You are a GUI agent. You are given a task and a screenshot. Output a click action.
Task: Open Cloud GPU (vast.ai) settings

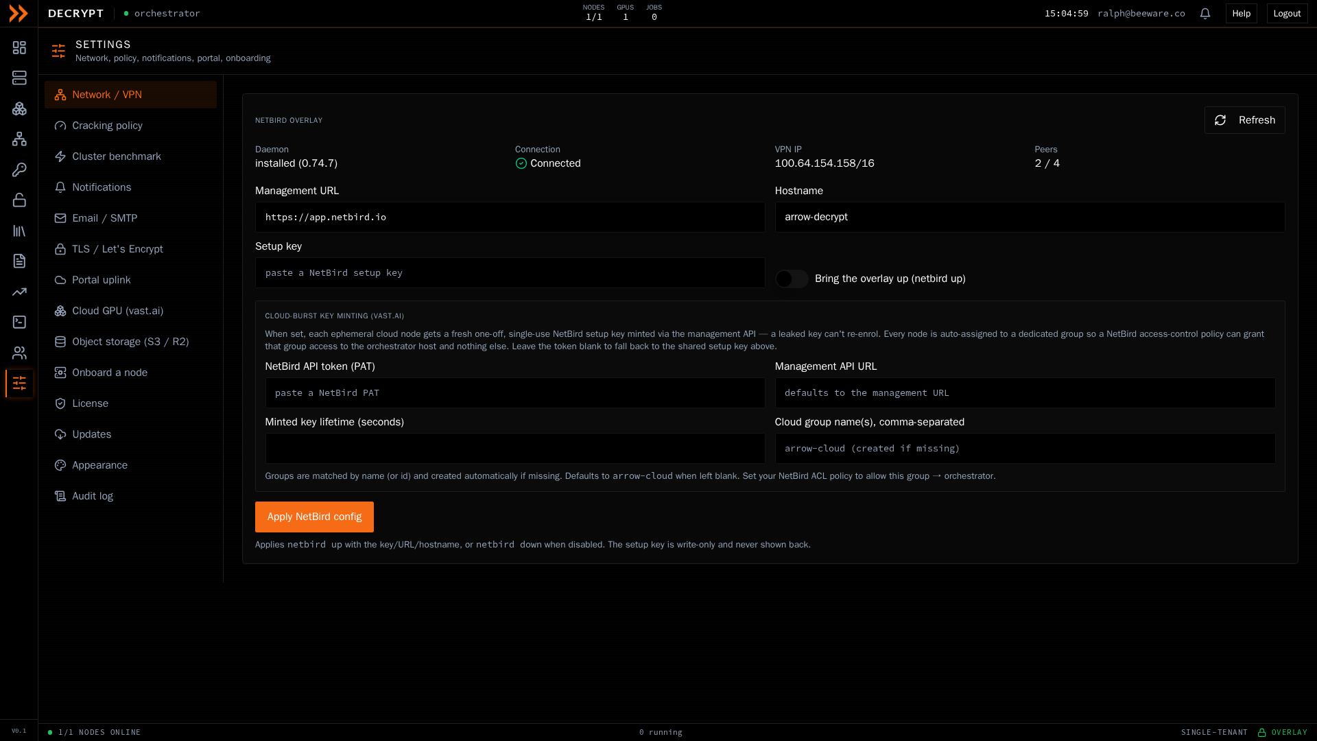pos(130,311)
